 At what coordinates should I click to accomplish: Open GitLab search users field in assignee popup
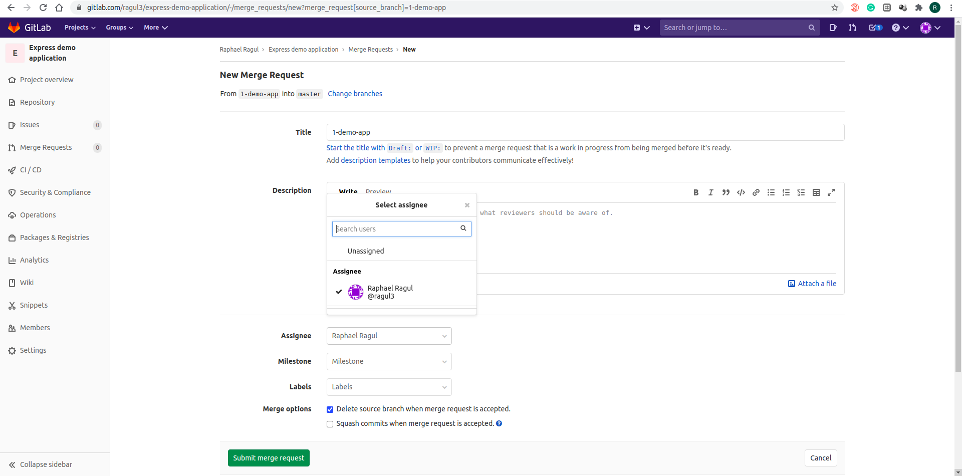398,229
